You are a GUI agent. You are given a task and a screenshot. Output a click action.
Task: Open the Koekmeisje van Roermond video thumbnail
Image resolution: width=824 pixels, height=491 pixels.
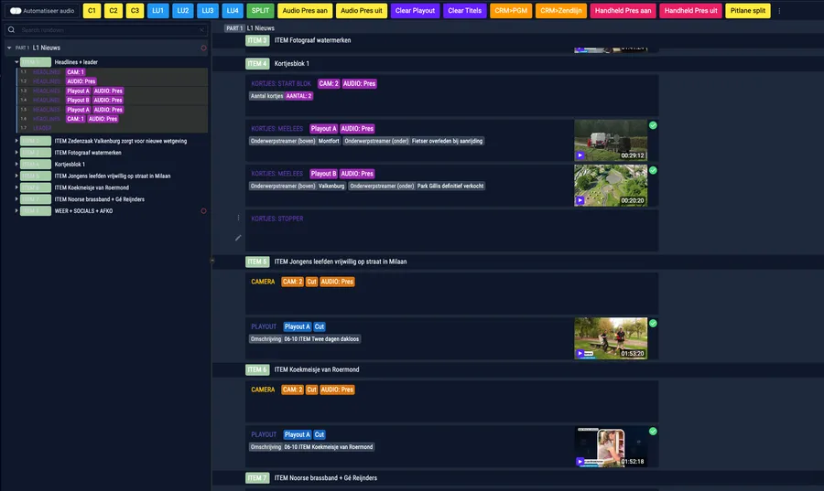pos(611,446)
